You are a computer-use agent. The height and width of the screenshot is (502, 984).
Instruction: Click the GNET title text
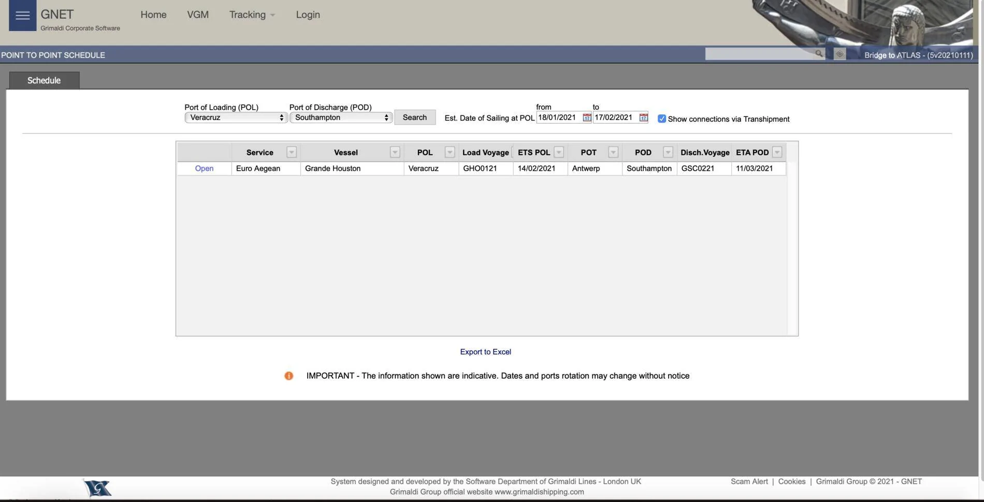coord(57,14)
